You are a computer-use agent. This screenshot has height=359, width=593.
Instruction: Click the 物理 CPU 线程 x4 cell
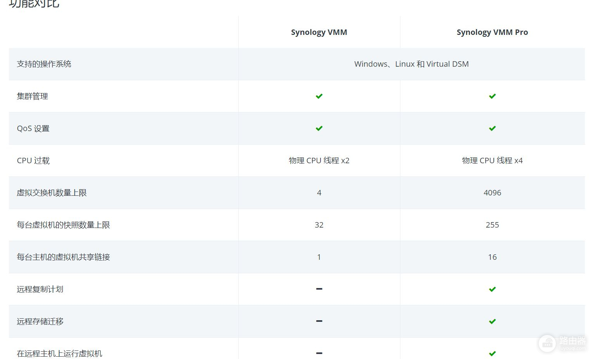pyautogui.click(x=492, y=161)
